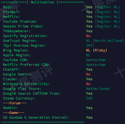Select the YouTube Premium label

pos(20,21)
